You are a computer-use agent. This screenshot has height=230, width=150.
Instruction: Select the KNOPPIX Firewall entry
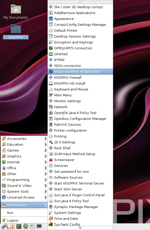(80, 77)
